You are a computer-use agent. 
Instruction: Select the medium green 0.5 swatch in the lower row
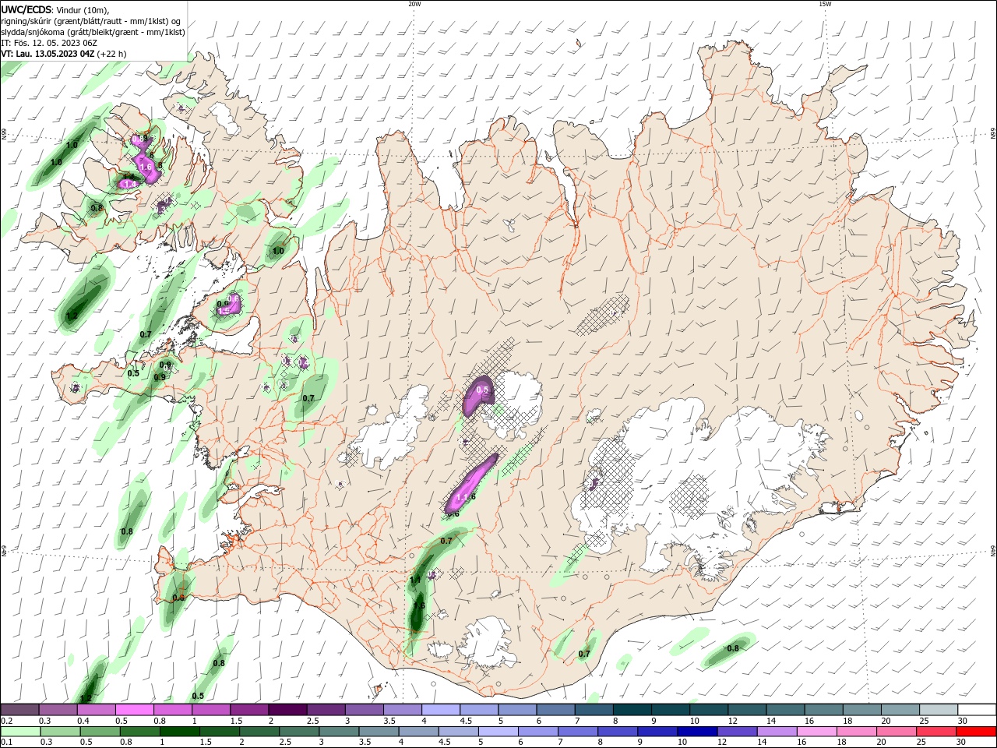[100, 732]
